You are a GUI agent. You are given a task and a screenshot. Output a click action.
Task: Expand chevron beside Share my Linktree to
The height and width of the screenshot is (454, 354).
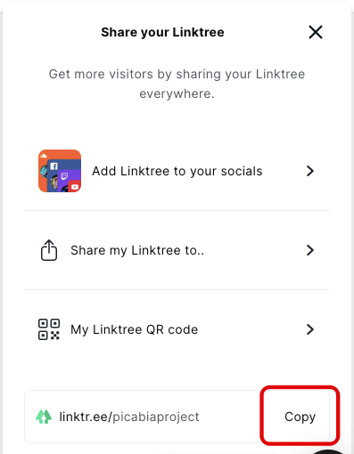(310, 250)
